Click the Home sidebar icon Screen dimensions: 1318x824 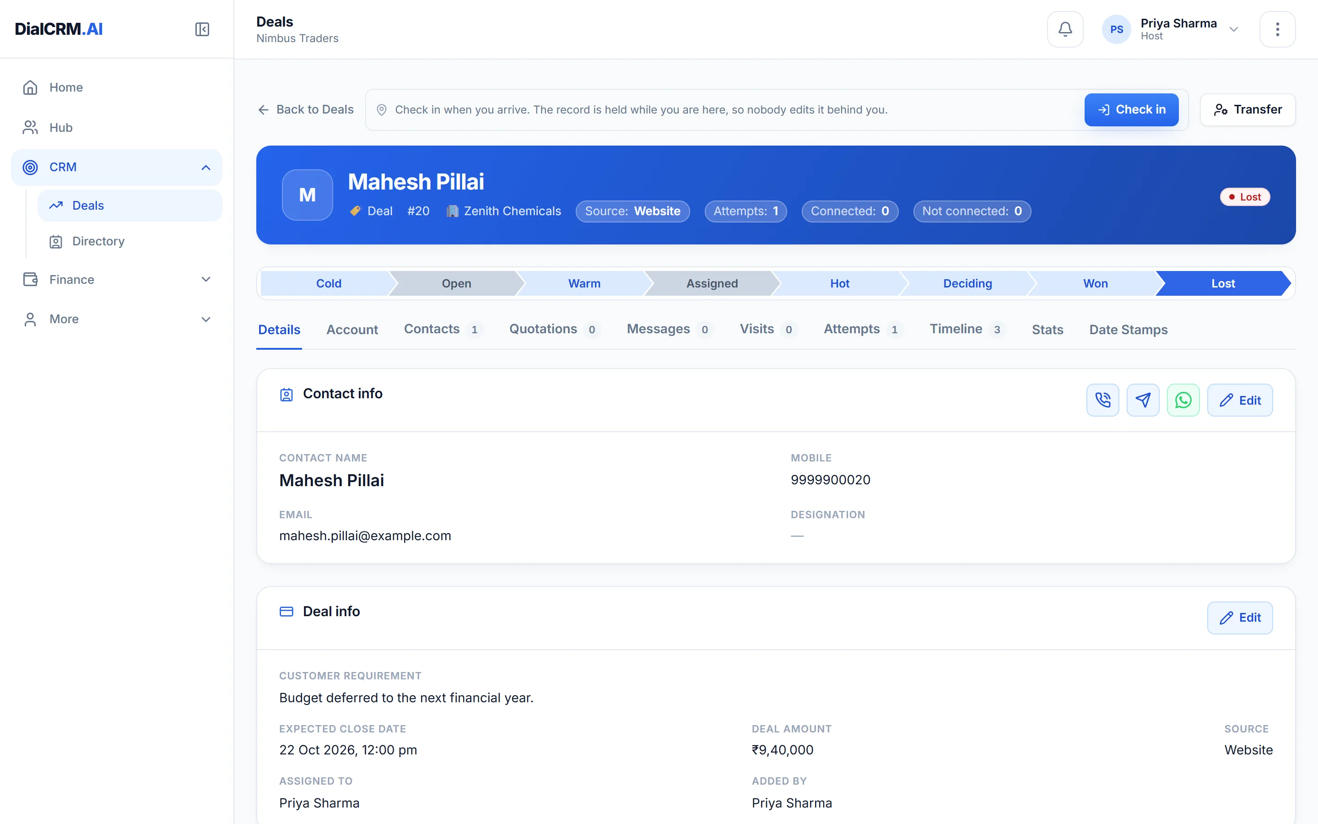[31, 87]
